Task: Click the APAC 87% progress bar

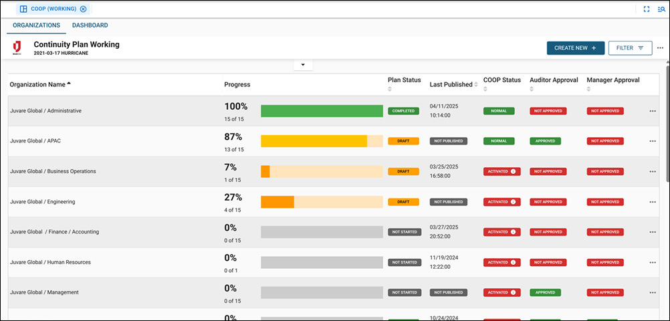Action: [x=321, y=141]
